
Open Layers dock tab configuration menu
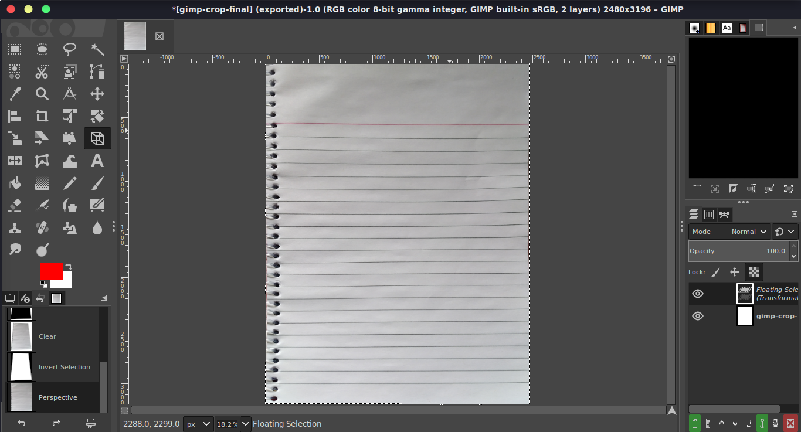[x=795, y=214]
